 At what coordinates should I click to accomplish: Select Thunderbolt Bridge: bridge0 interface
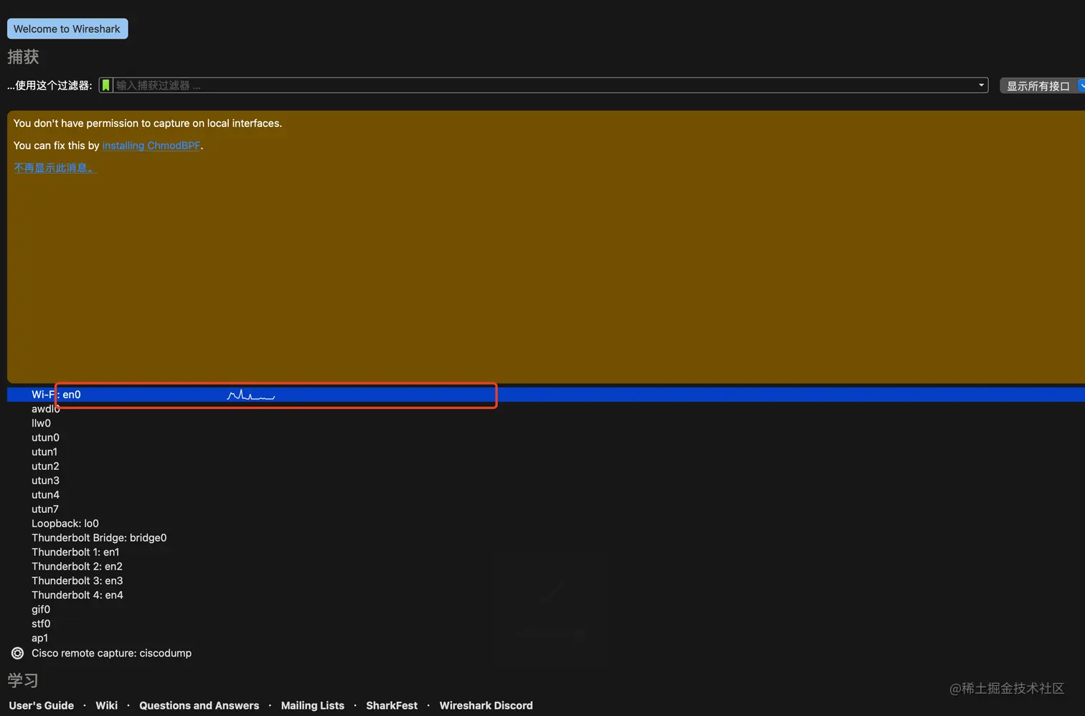546,538
